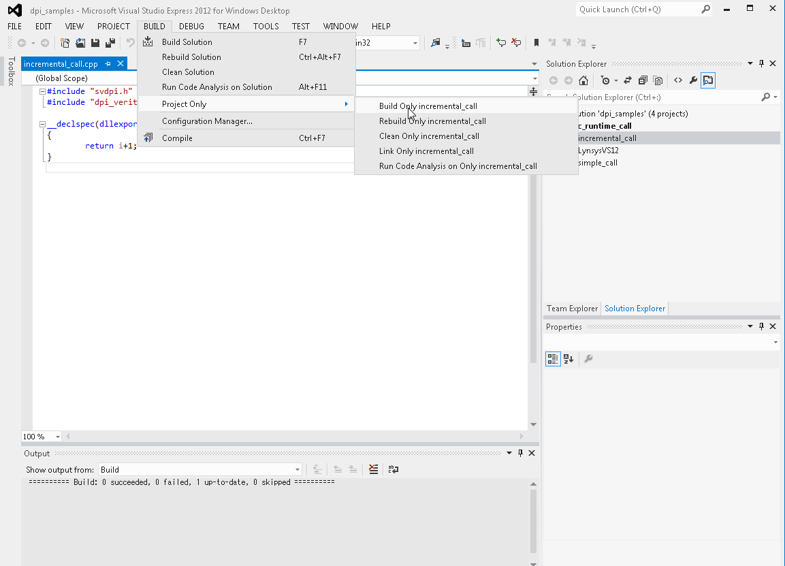Click the New Project toolbar icon
The image size is (785, 566).
click(x=65, y=43)
